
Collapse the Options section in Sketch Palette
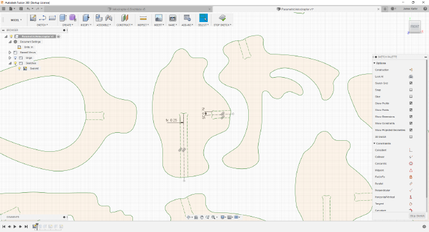[x=374, y=63]
